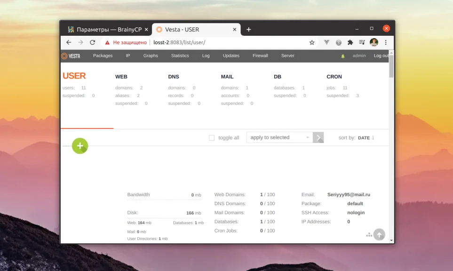Open the notifications bell icon
The height and width of the screenshot is (271, 453).
(x=342, y=56)
